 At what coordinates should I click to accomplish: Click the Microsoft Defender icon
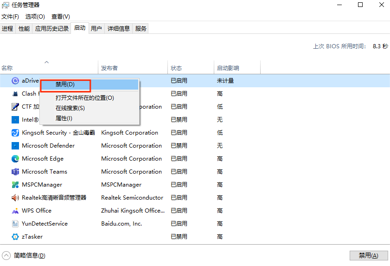point(15,146)
